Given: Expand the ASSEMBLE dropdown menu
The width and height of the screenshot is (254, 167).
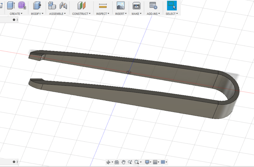Looking at the screenshot, I should click(x=57, y=14).
